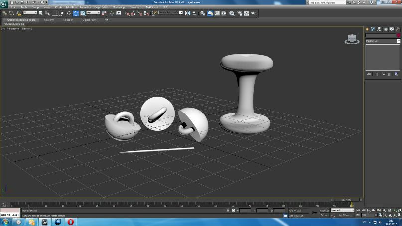The image size is (402, 226).
Task: Switch to the Create command panel
Action: (x=367, y=29)
